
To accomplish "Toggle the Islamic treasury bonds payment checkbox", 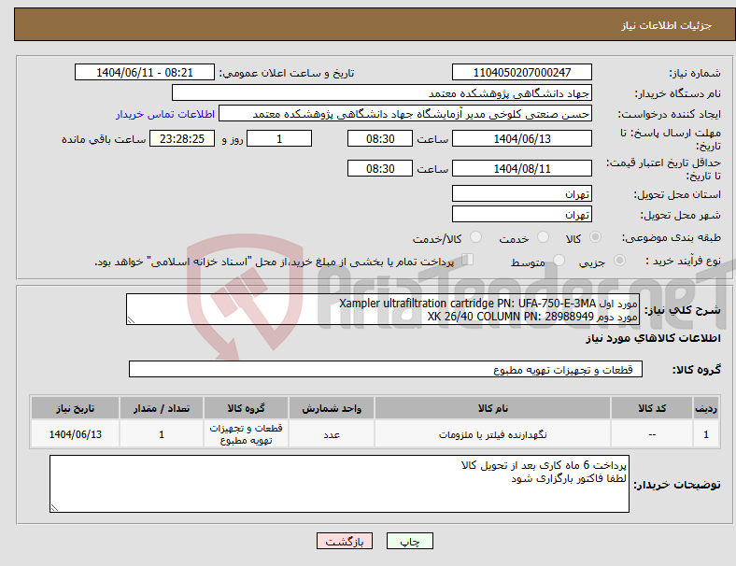I will 468,260.
